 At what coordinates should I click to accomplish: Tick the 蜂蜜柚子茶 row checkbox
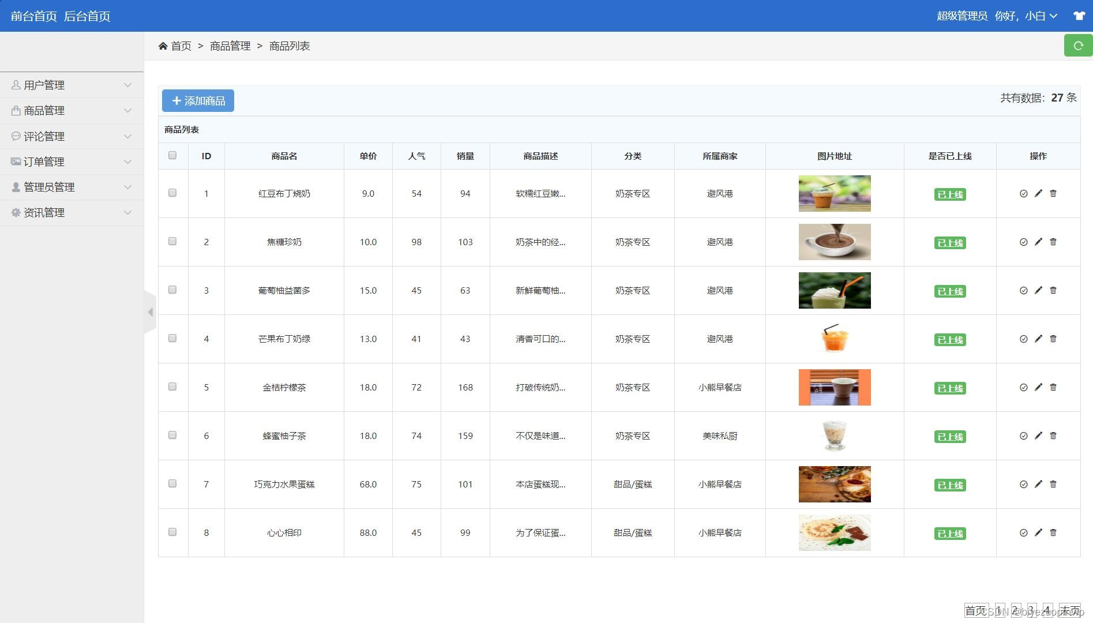[172, 435]
